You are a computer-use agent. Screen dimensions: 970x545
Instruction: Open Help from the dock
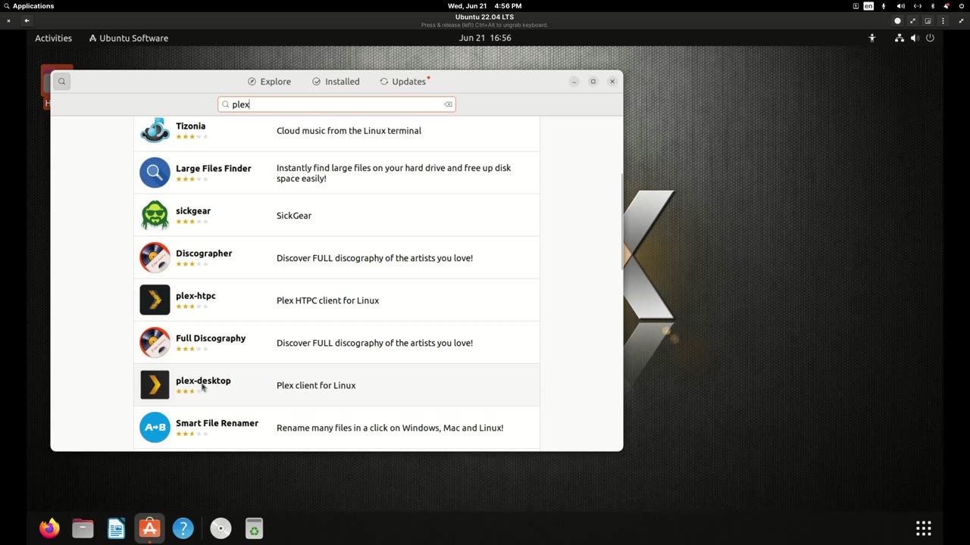click(x=183, y=528)
